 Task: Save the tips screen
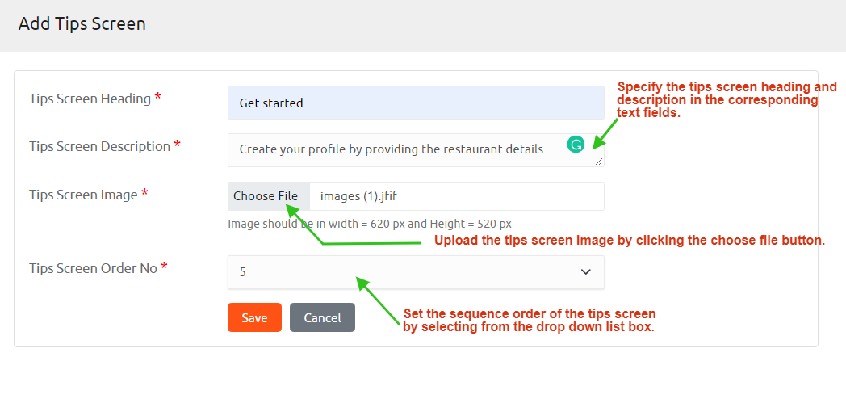click(x=253, y=317)
